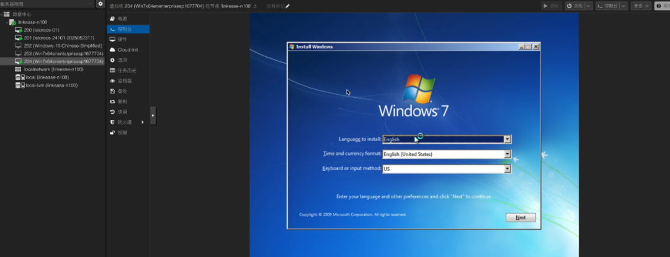
Task: Open the 更多 more actions menu
Action: point(641,6)
